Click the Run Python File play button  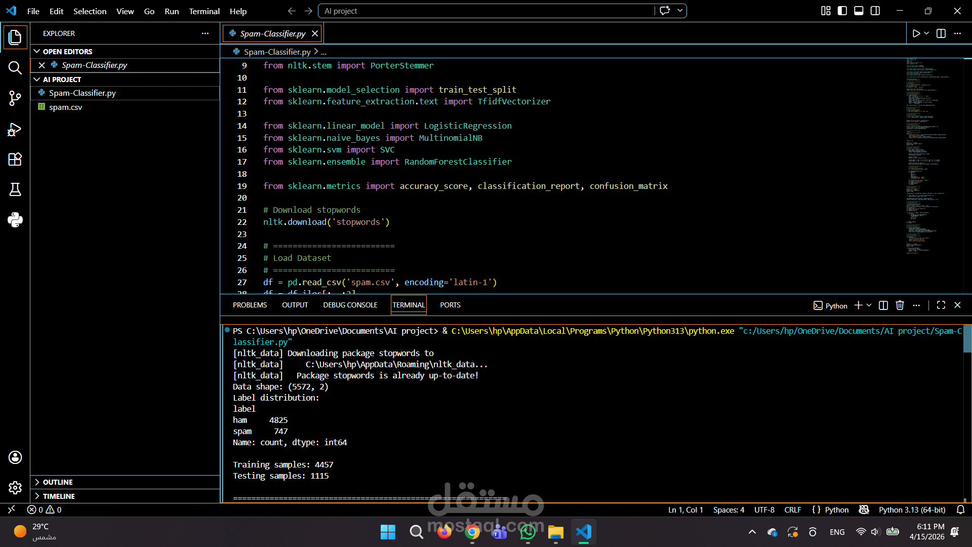(916, 33)
